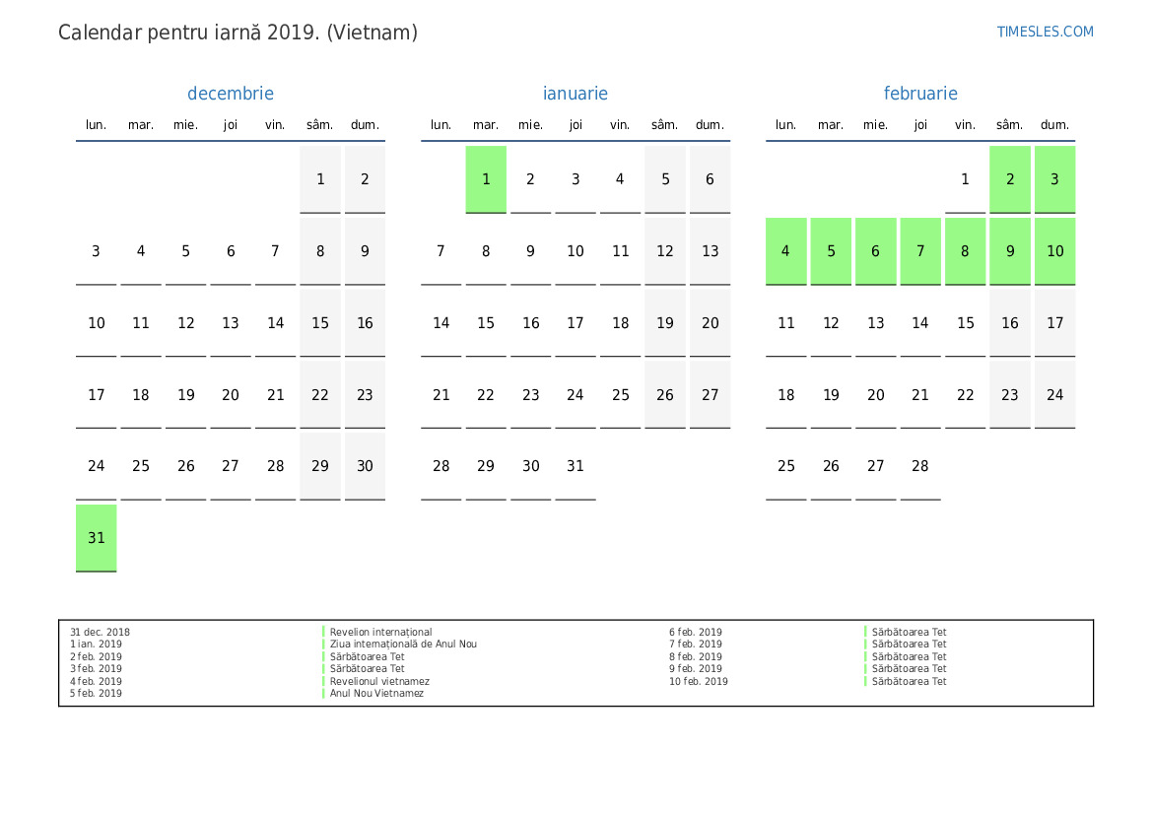The height and width of the screenshot is (815, 1152).
Task: Select February 7 green holiday cell
Action: point(920,251)
